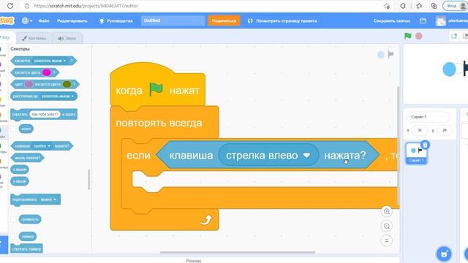468x263 pixels.
Task: Click the сбросить таймер block
Action: click(x=26, y=248)
